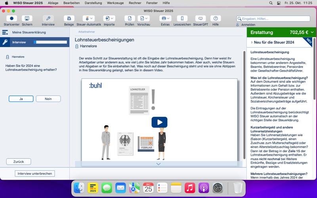Open the Apple menu
Screen dimensions: 317x198
[6, 3]
